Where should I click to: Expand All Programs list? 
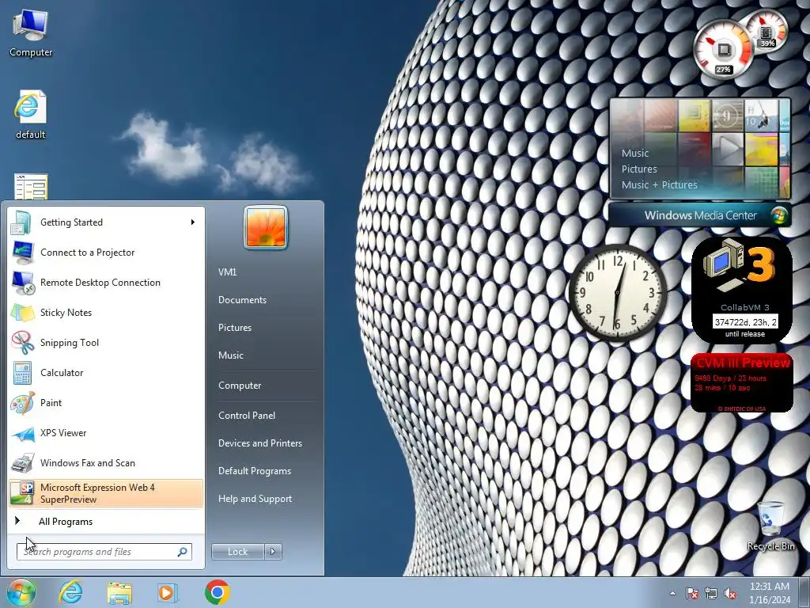[x=106, y=521]
